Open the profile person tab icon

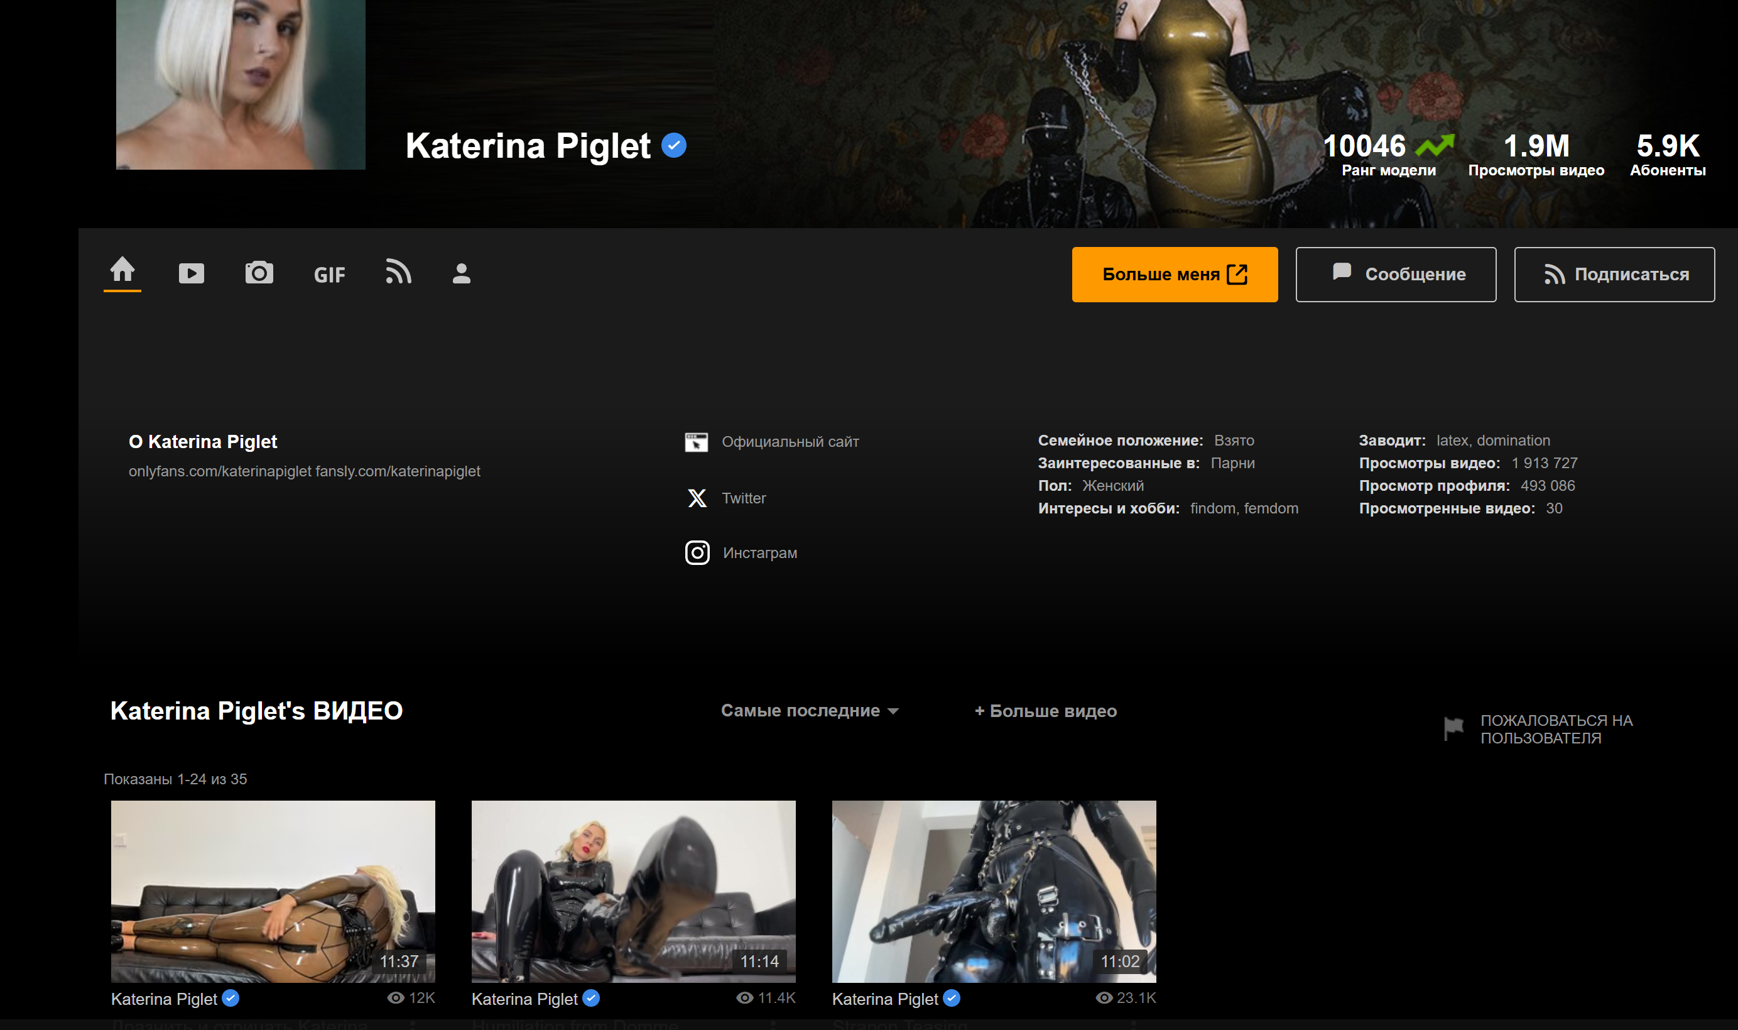point(461,273)
